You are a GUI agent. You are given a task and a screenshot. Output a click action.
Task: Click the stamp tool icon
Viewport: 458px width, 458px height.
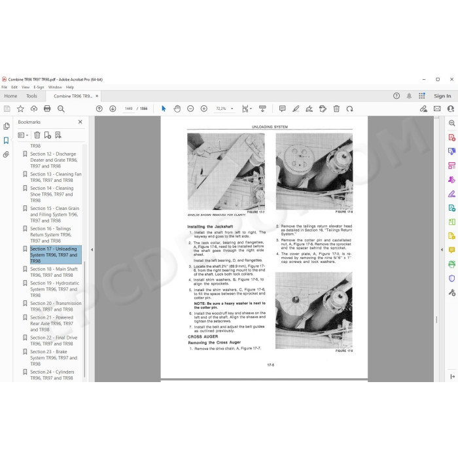click(323, 109)
